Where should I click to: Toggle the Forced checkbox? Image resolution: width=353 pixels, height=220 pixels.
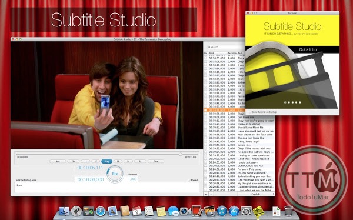(189, 180)
